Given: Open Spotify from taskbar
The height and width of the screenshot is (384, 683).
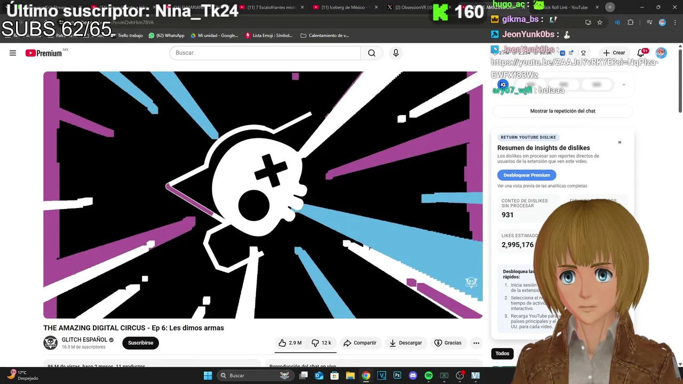Looking at the screenshot, I should pos(428,375).
